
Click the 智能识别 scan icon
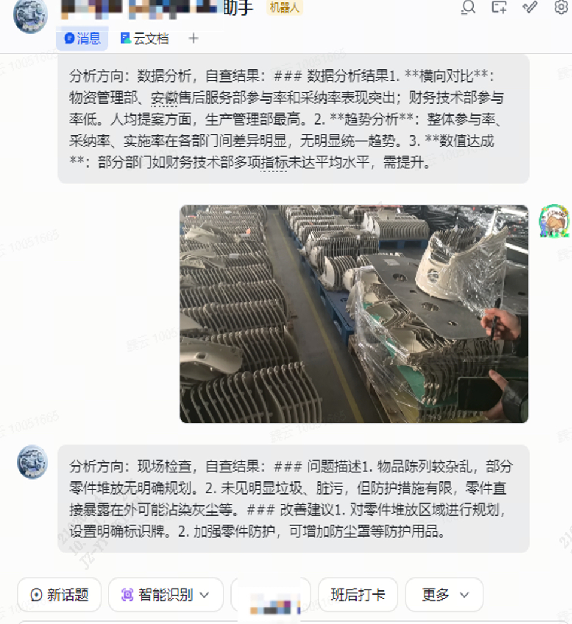(x=127, y=595)
